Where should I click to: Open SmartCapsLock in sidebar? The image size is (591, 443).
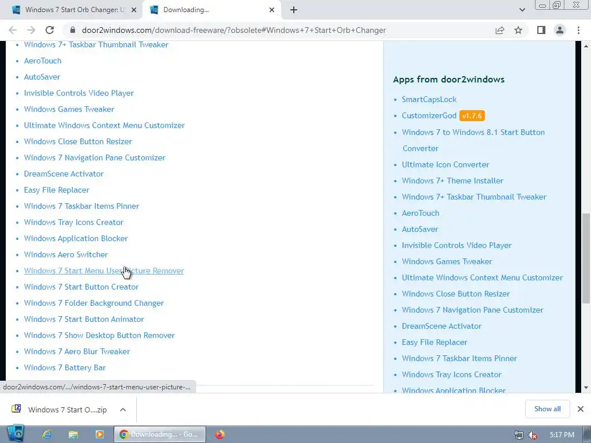pyautogui.click(x=429, y=99)
